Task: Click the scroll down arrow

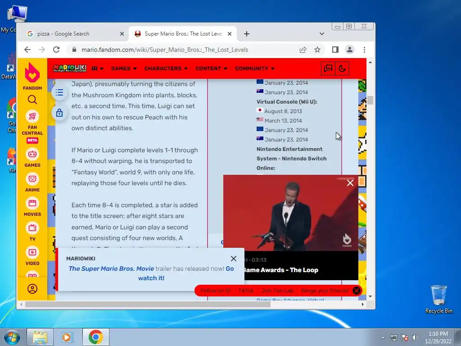Action: click(370, 296)
